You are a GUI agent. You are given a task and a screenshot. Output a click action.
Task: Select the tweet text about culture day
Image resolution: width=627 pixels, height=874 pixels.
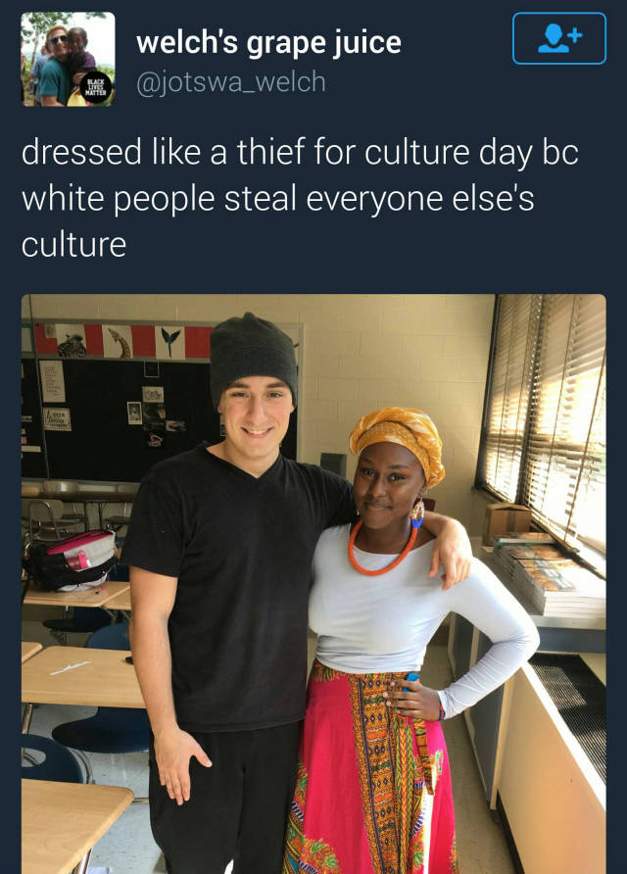tap(300, 198)
